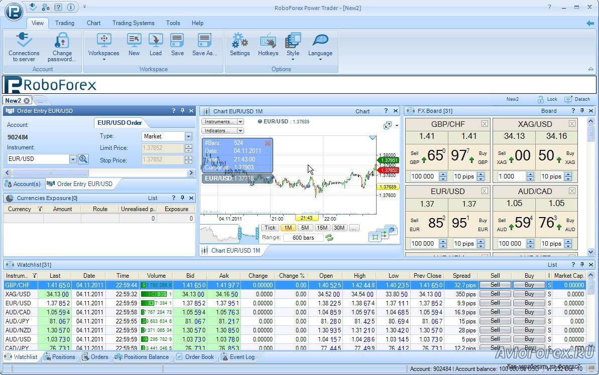The image size is (599, 375).
Task: Click the chart crosshair square tool icon
Action: pyautogui.click(x=375, y=237)
